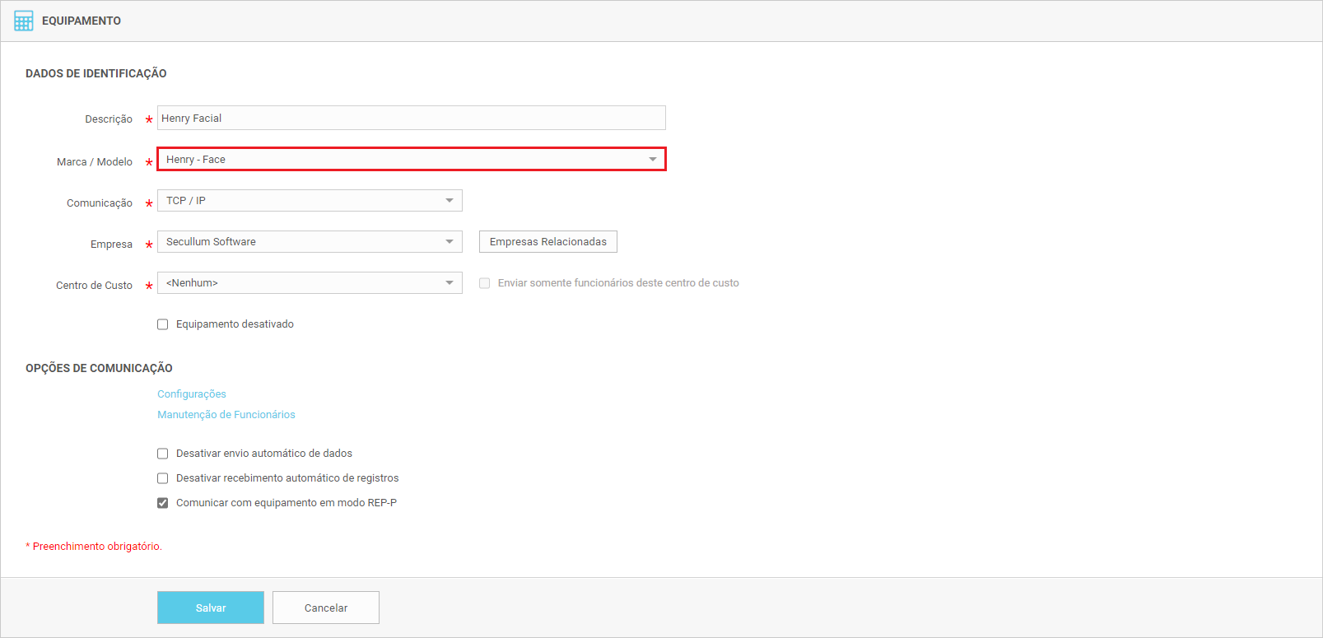Click the Descrição label
The image size is (1323, 638).
(109, 119)
